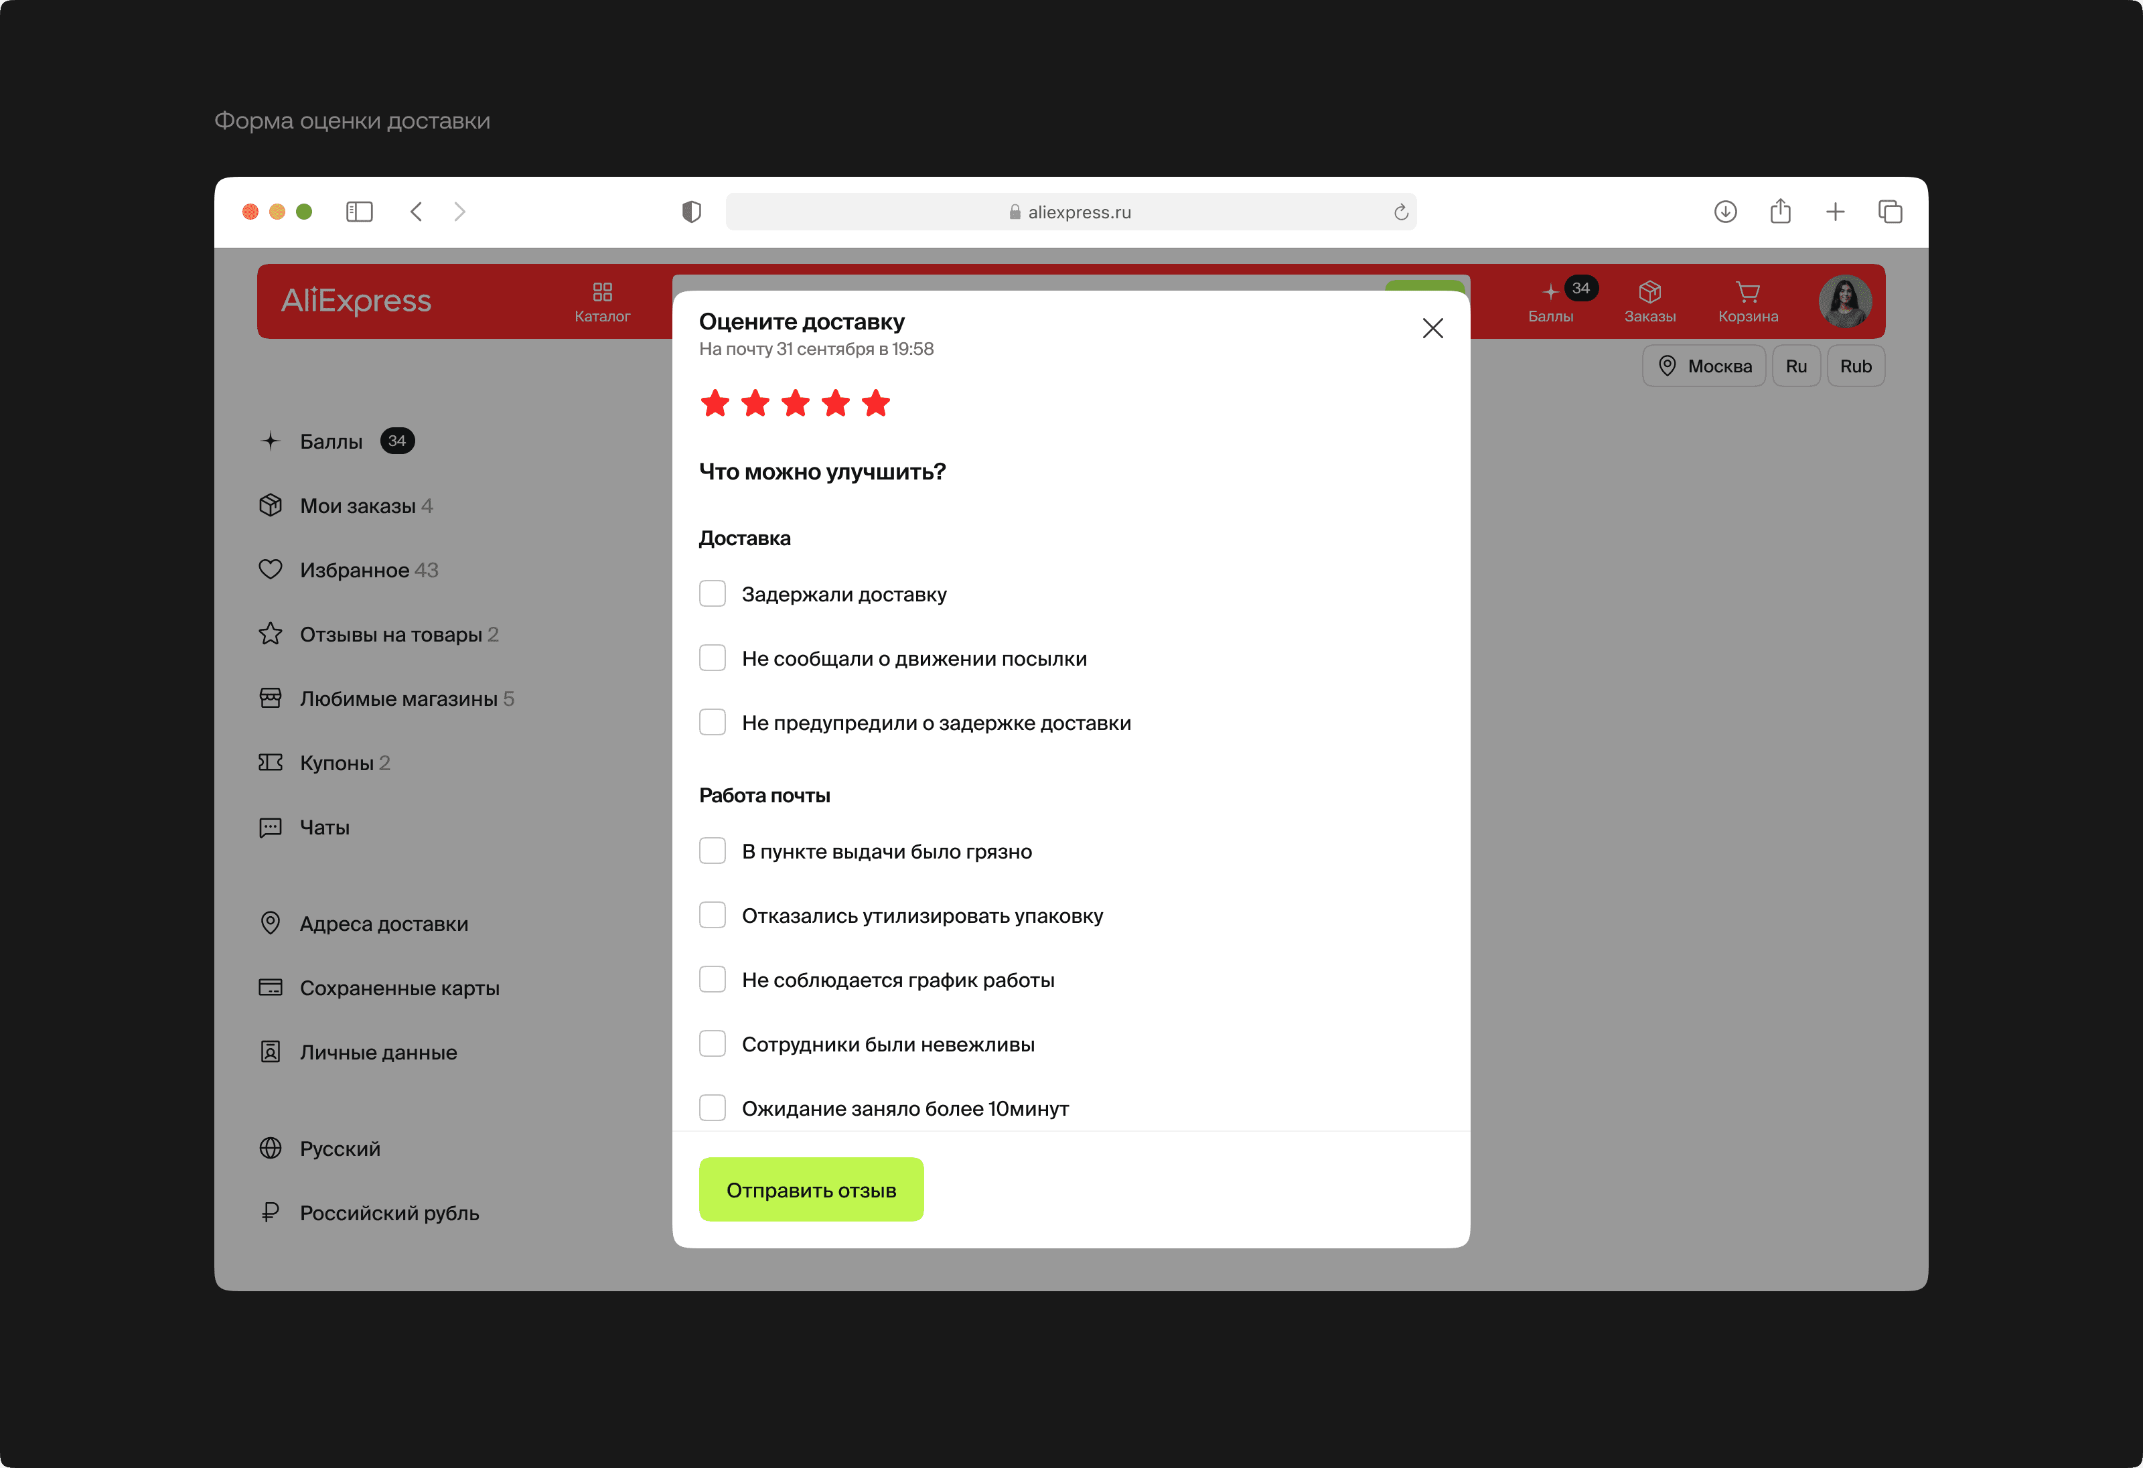Open 'Адреса доставки' in sidebar

pyautogui.click(x=364, y=924)
